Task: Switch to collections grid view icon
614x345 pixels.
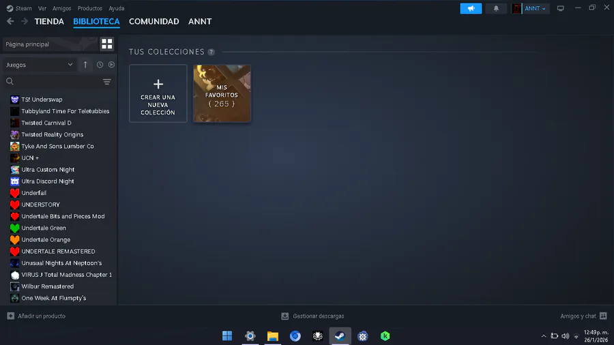Action: [106, 44]
